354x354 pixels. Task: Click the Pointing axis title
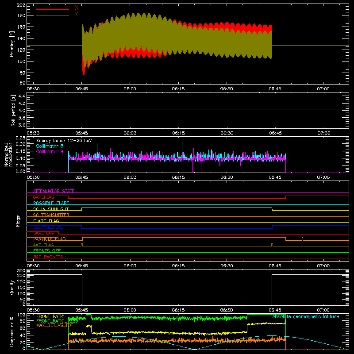(12, 44)
